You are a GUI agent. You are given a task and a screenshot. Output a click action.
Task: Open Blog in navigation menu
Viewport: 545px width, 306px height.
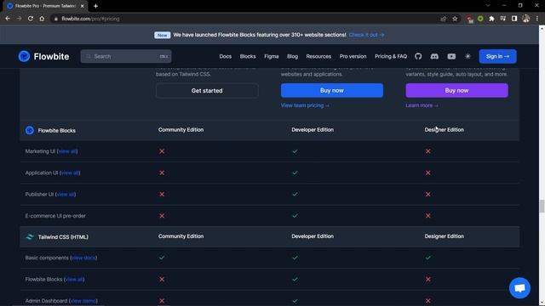coord(292,56)
